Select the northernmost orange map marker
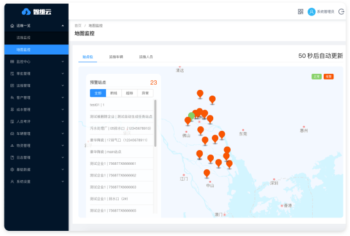The width and height of the screenshot is (350, 236). pos(200,94)
